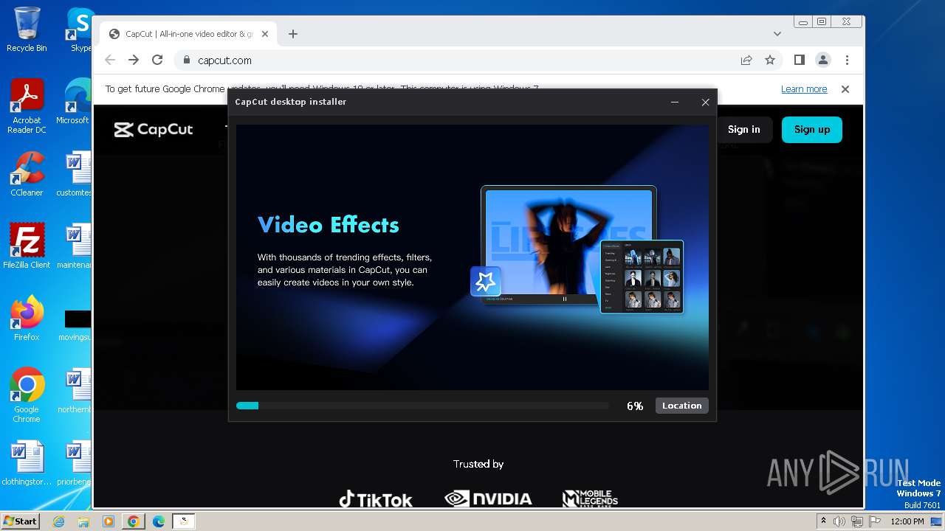Click the blue star effects icon
Screen dimensions: 945x531
pos(486,282)
